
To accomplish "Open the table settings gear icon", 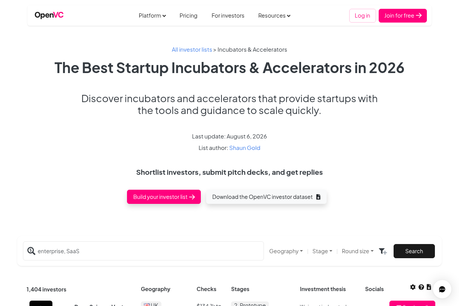I will coord(413,287).
